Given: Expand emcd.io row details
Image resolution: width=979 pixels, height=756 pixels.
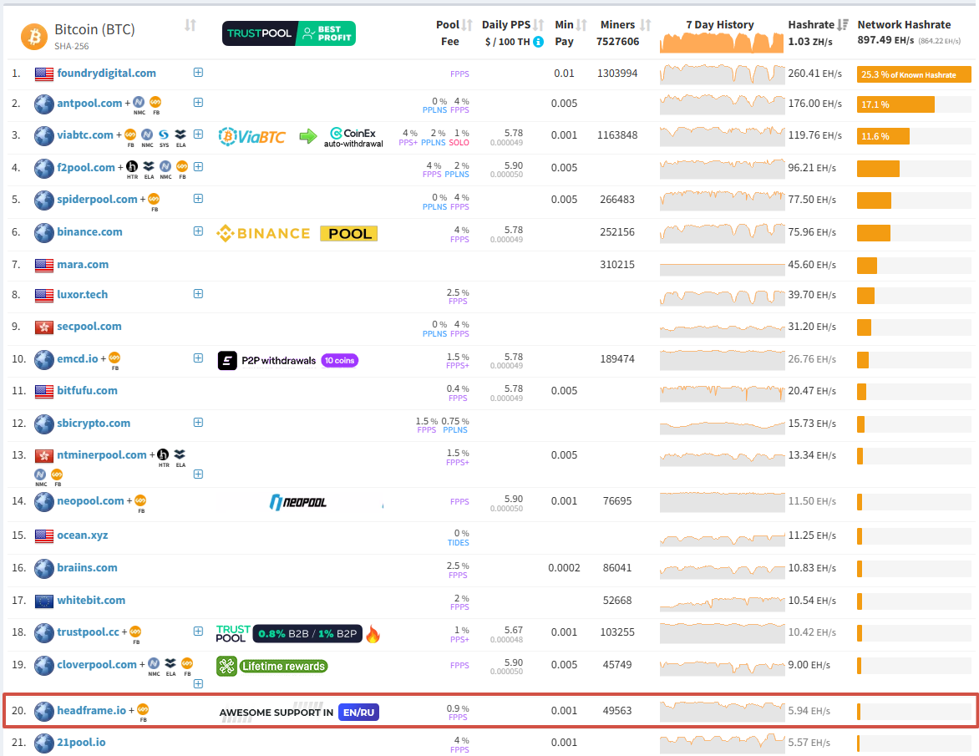Looking at the screenshot, I should (198, 358).
